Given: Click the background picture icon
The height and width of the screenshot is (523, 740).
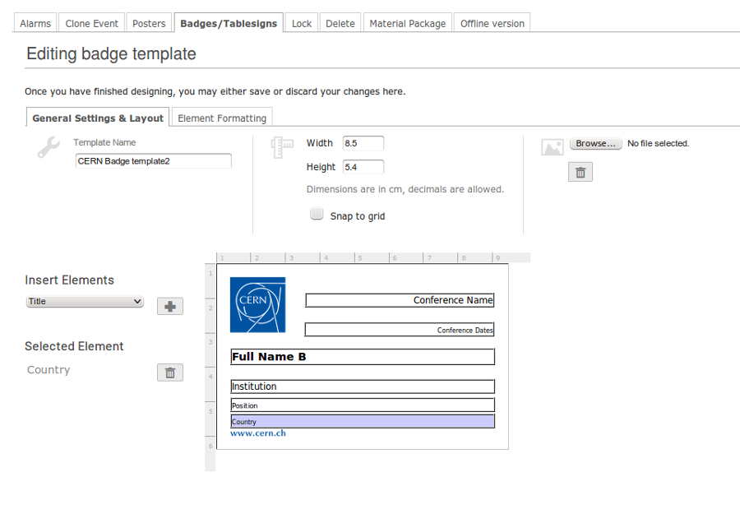Looking at the screenshot, I should [552, 147].
